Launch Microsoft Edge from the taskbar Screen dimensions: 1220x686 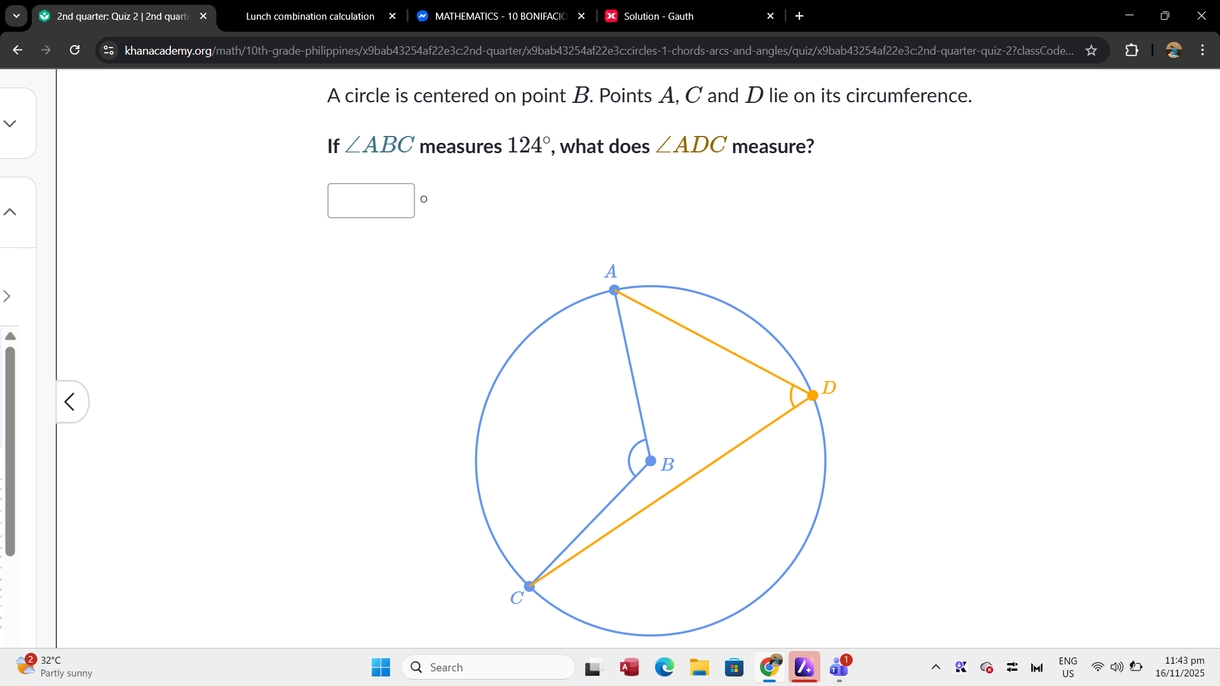[x=665, y=667]
